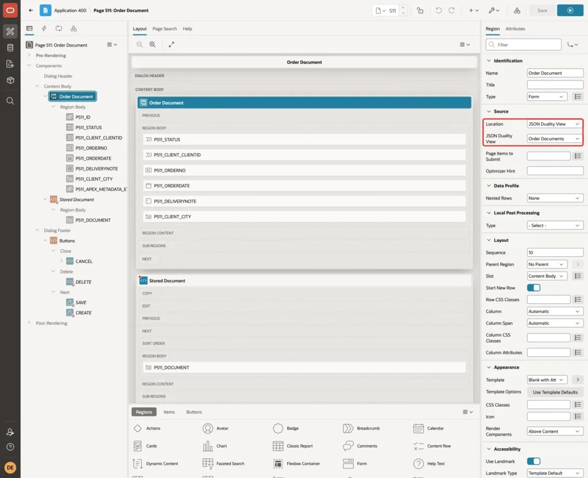Select Chart region type in gallery
Screen dimensions: 588x478
click(215, 446)
